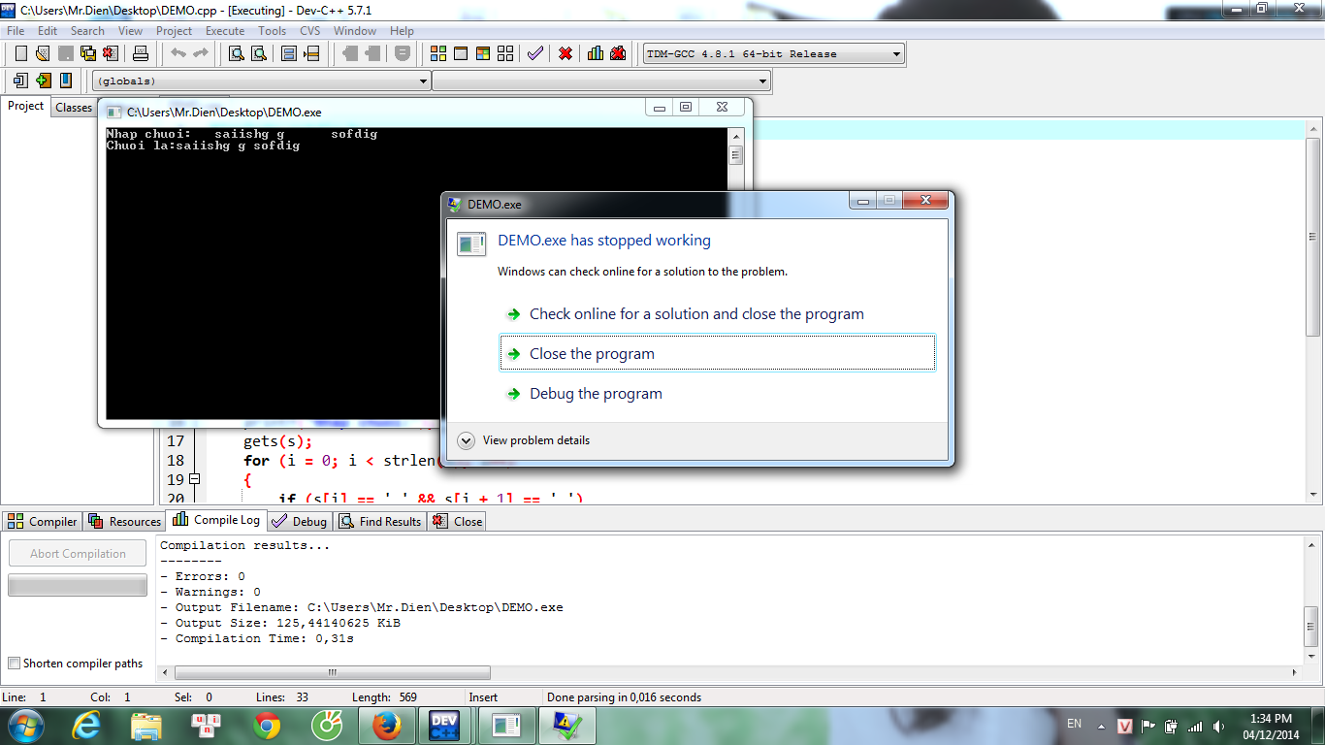This screenshot has height=745, width=1325.
Task: Expand View problem details in crash dialog
Action: [526, 440]
